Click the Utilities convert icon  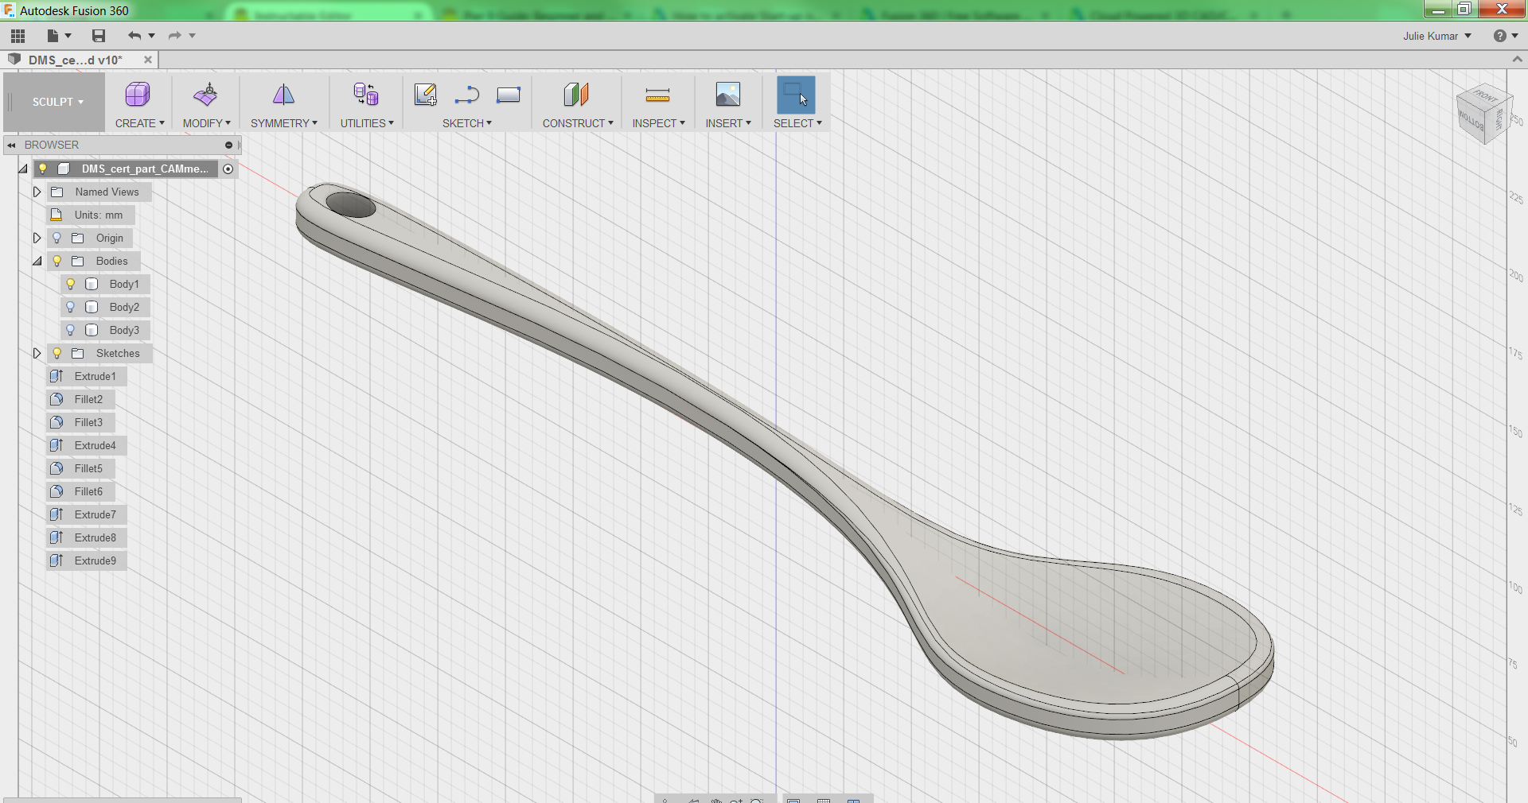(366, 95)
